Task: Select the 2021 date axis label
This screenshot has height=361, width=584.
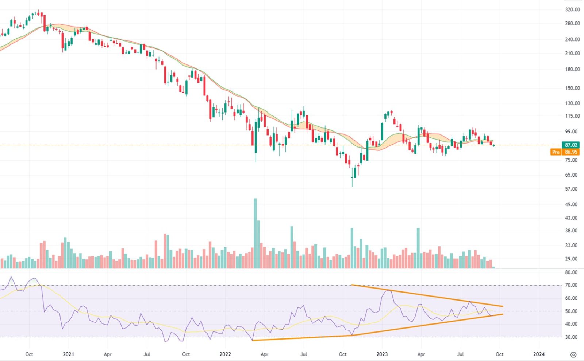Action: point(68,354)
